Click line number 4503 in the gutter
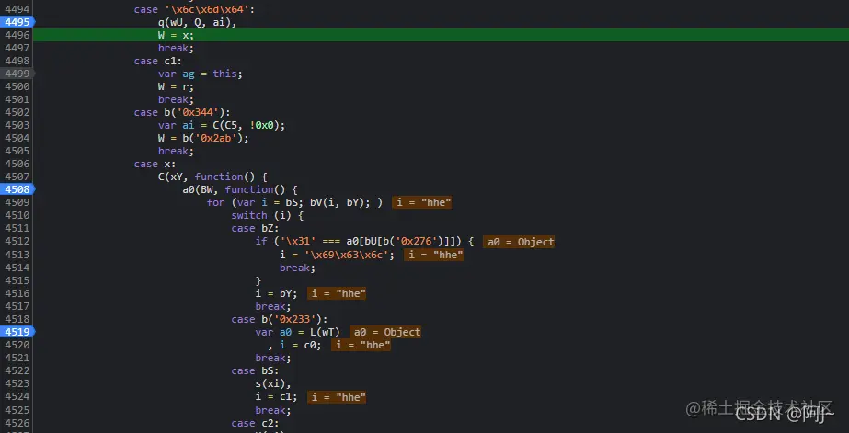The height and width of the screenshot is (433, 849). [x=17, y=125]
